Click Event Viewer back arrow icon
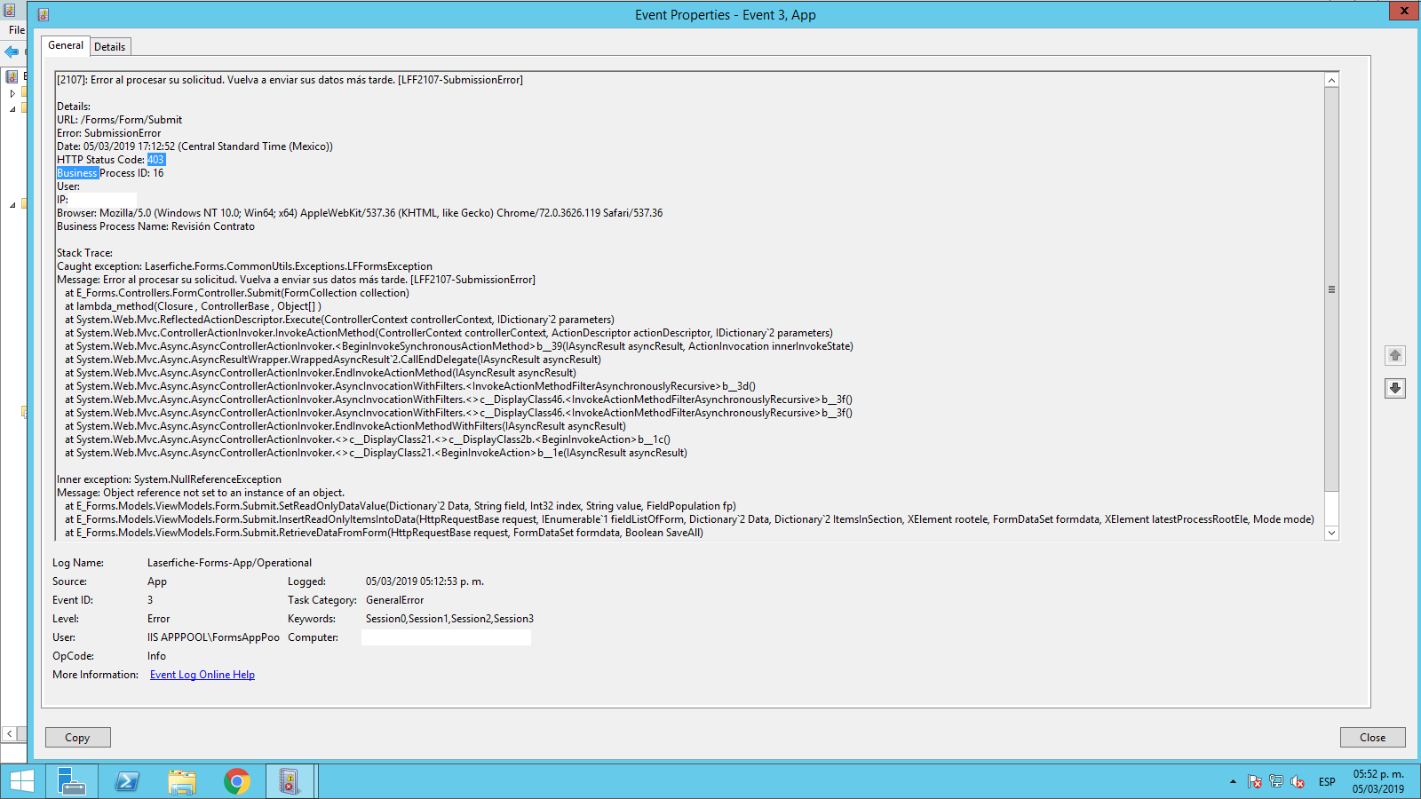This screenshot has width=1421, height=799. tap(12, 52)
